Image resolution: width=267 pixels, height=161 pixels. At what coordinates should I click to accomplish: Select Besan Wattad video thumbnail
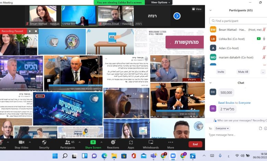pyautogui.click(x=43, y=16)
